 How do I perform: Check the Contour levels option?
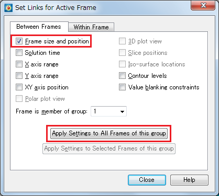point(122,76)
